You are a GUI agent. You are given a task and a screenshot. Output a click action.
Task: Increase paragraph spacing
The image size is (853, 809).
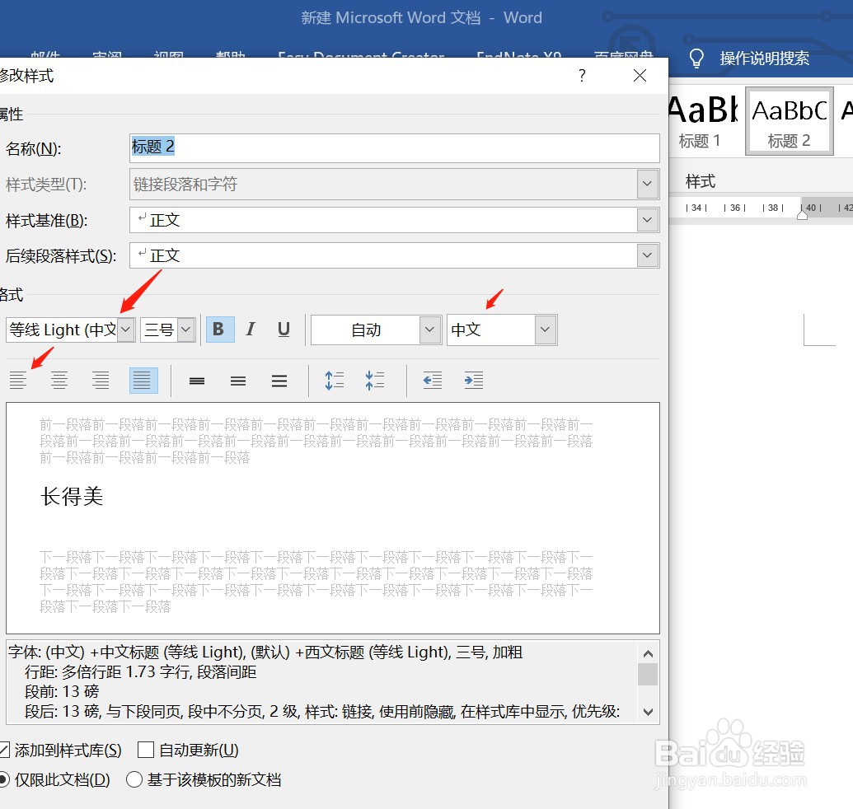pos(334,380)
